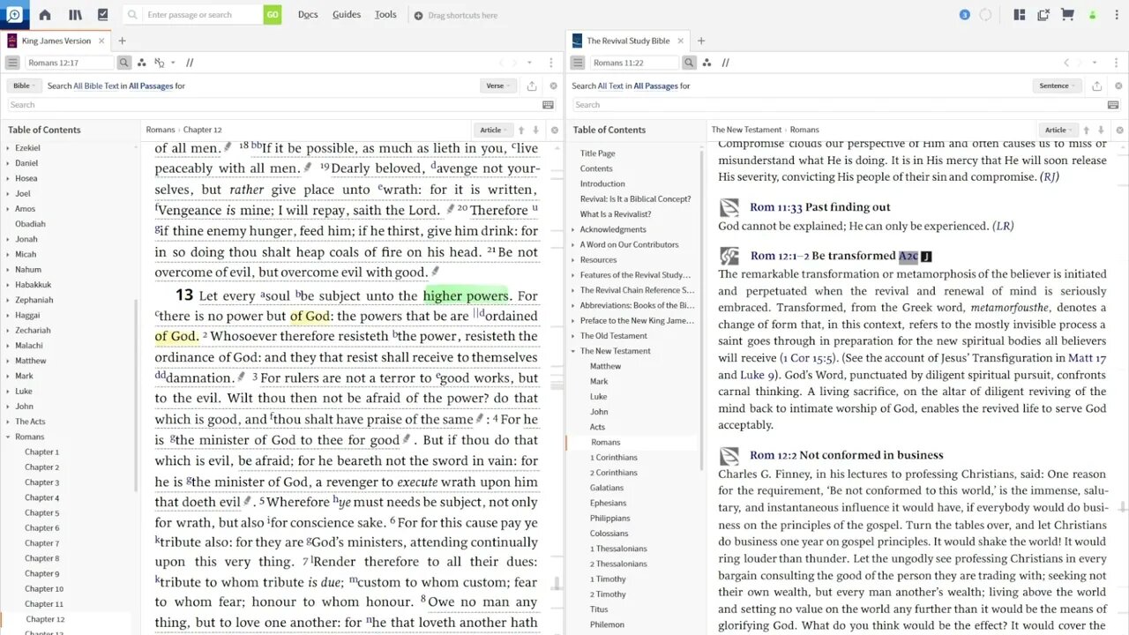Click the close-all-panels icon

[1043, 15]
